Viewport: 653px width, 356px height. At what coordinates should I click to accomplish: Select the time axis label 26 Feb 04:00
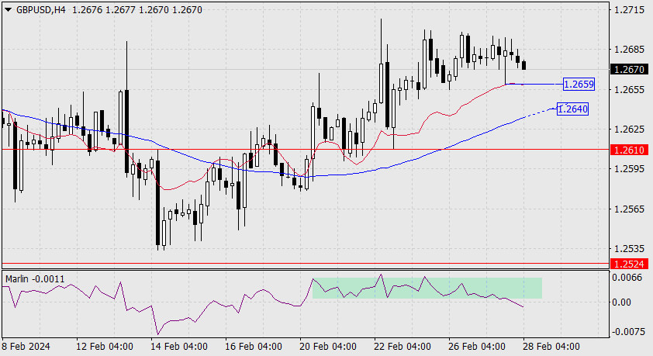477,347
